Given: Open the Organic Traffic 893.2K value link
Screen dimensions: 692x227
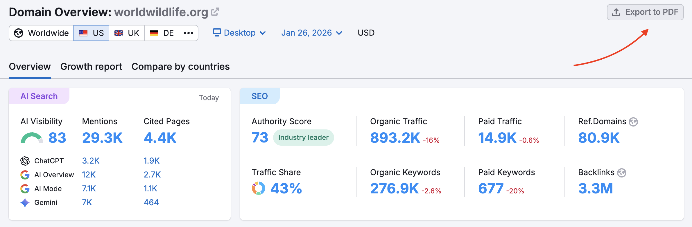Looking at the screenshot, I should (395, 138).
